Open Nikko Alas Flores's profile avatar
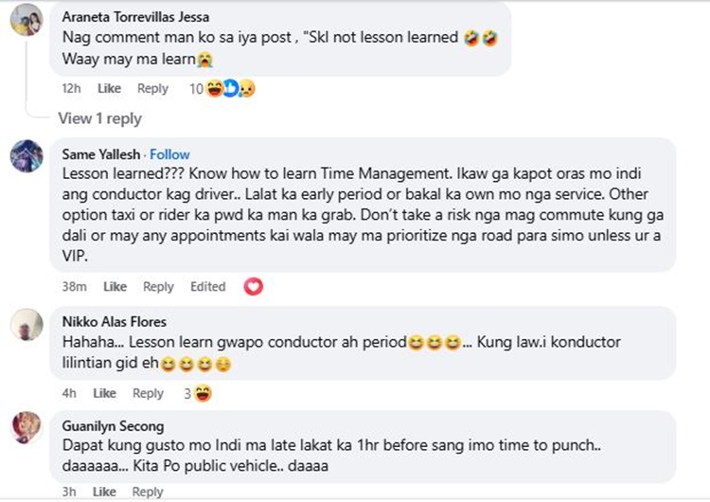The image size is (710, 502). click(26, 325)
